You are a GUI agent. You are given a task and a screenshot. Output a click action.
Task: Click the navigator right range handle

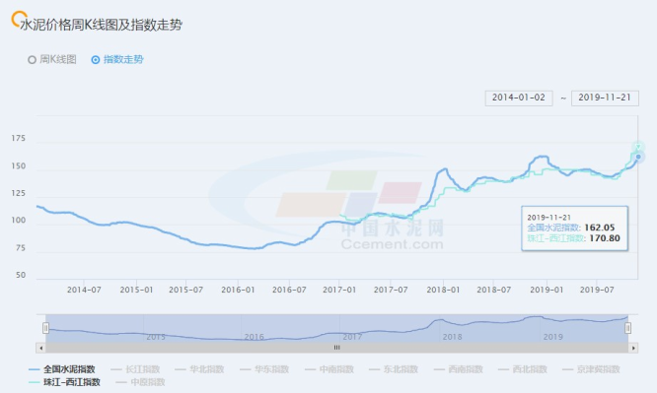point(627,328)
